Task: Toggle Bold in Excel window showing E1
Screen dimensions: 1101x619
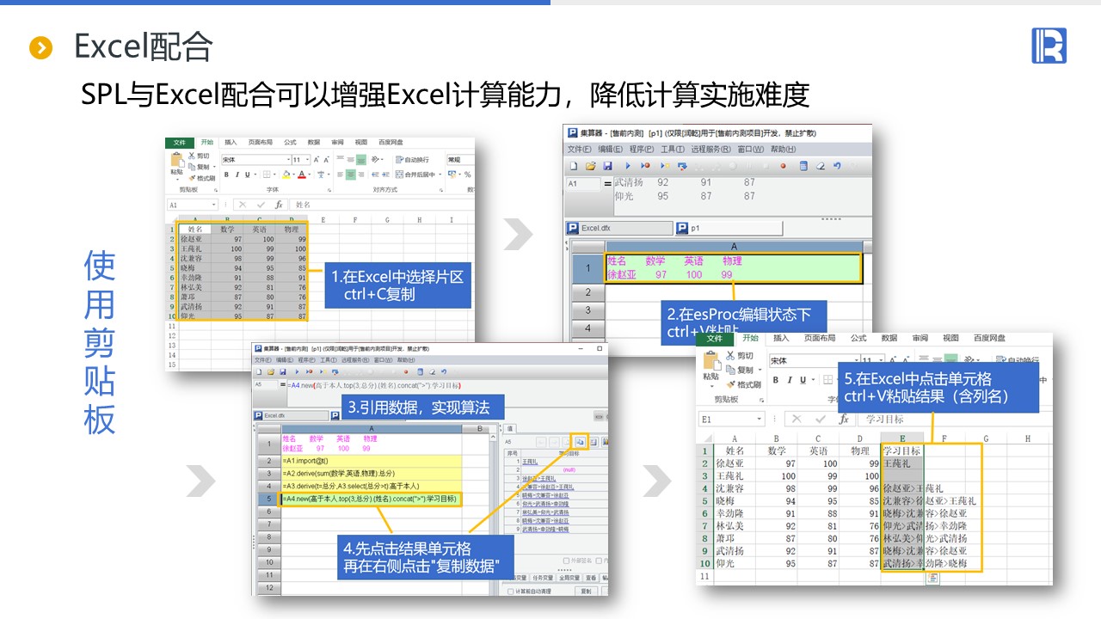Action: coord(776,380)
